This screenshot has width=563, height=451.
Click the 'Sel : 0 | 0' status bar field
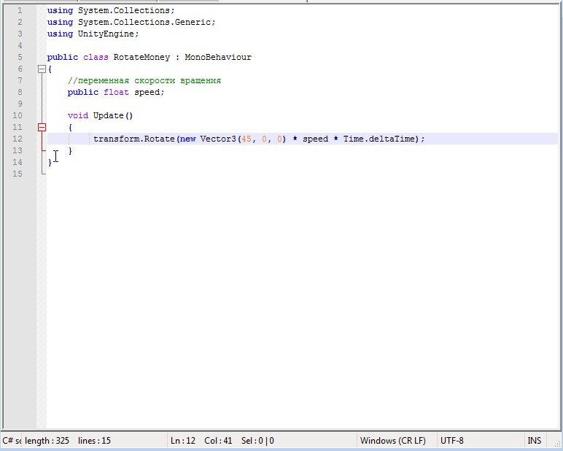(x=258, y=441)
